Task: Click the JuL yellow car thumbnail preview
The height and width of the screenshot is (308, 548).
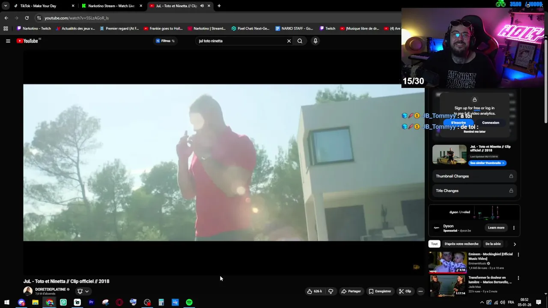Action: pos(450,155)
